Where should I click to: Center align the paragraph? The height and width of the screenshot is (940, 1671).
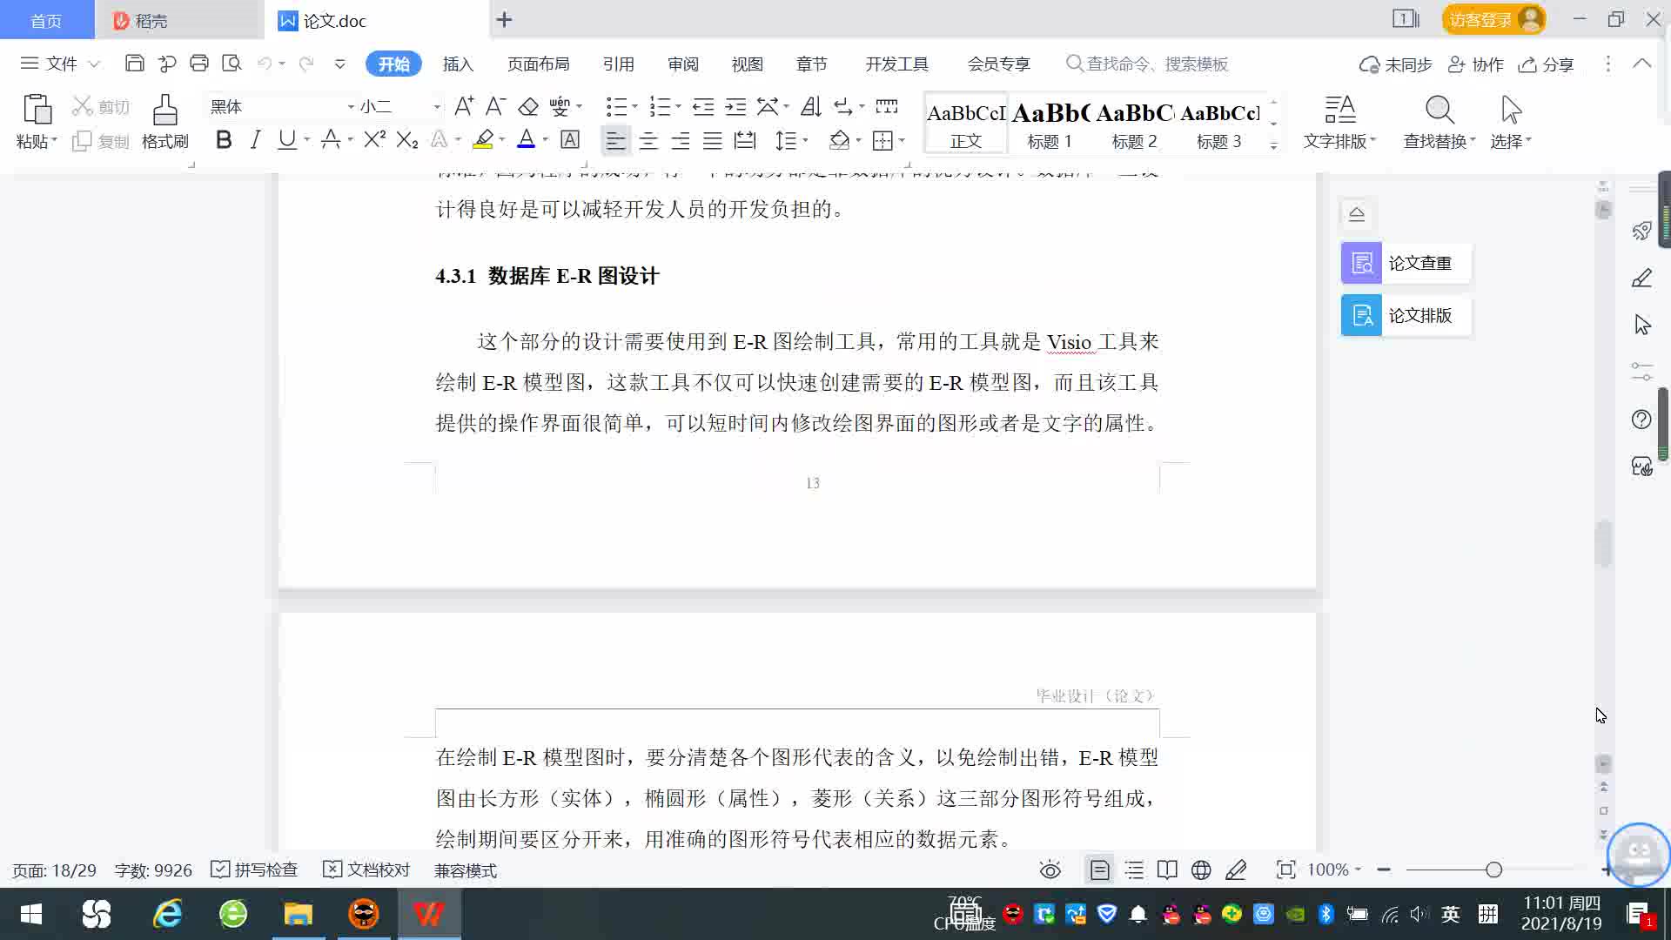pos(648,140)
